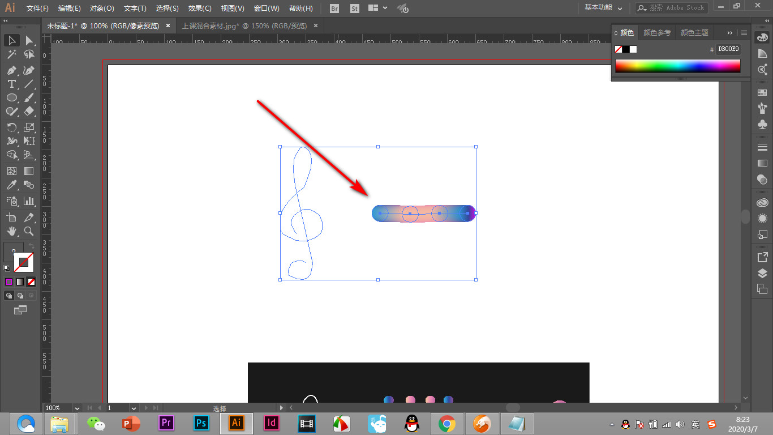Open the Color panel flyout menu

744,33
